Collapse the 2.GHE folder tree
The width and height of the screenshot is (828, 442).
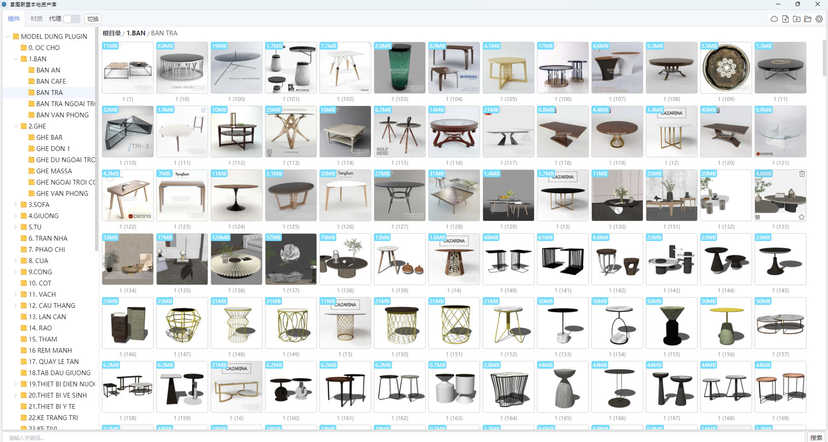[x=16, y=126]
